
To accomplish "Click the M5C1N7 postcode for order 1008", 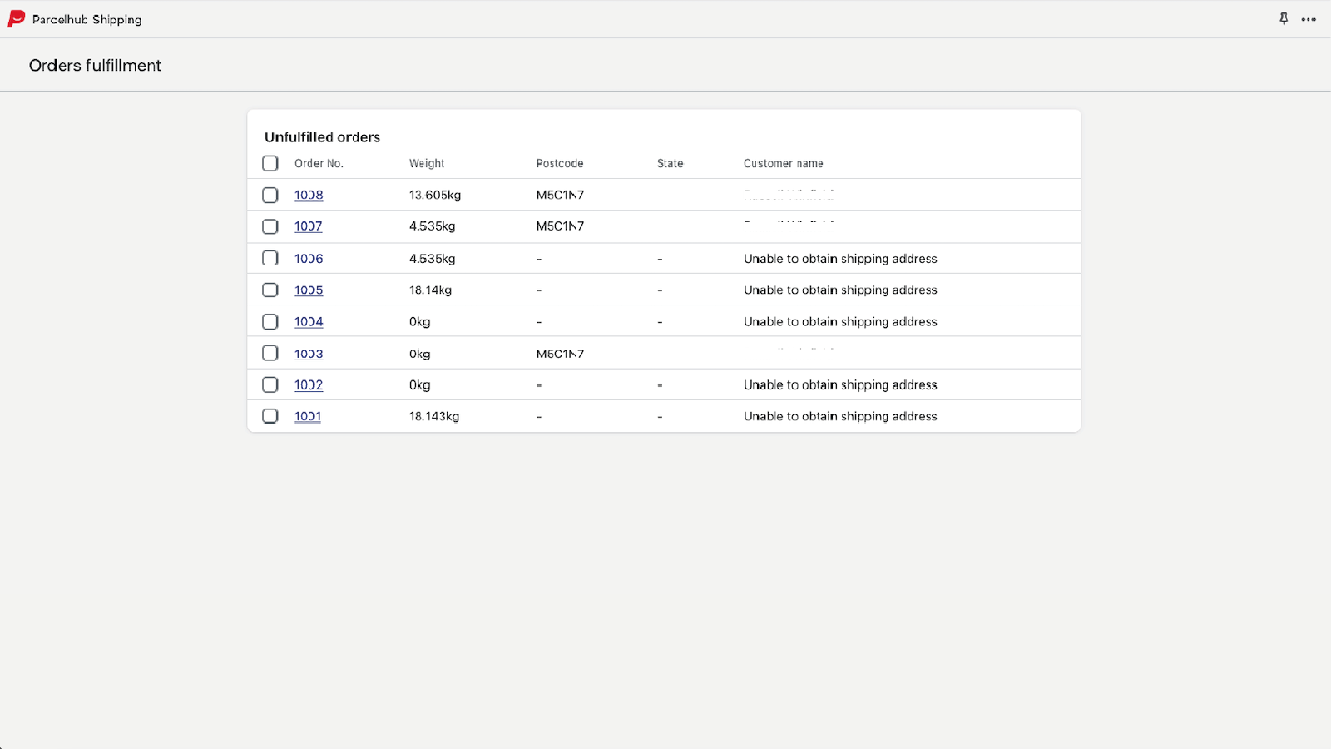I will tap(560, 195).
